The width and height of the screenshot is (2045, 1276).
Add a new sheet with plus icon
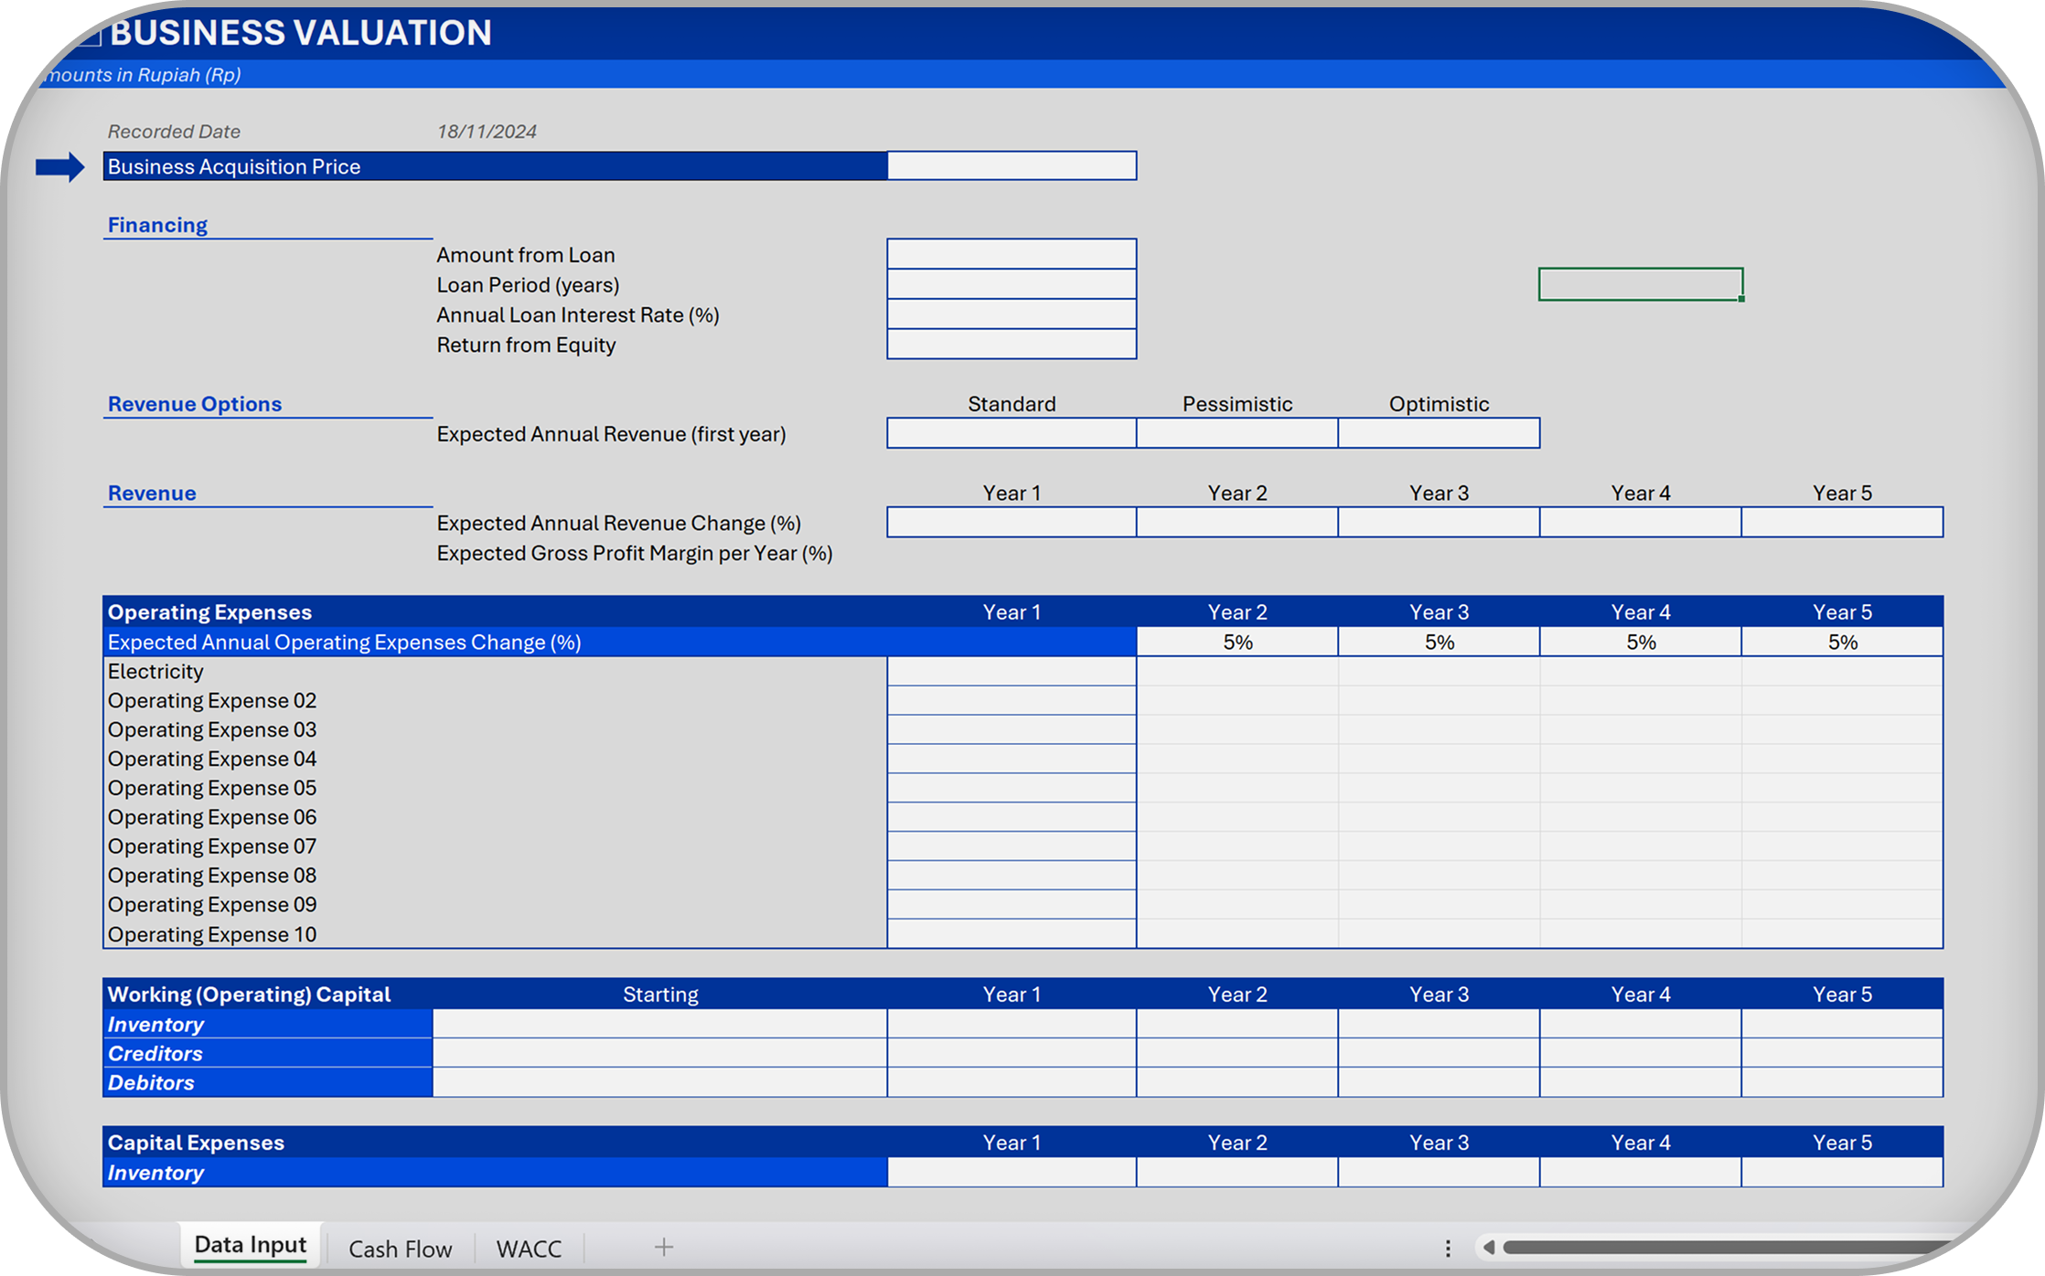tap(664, 1247)
